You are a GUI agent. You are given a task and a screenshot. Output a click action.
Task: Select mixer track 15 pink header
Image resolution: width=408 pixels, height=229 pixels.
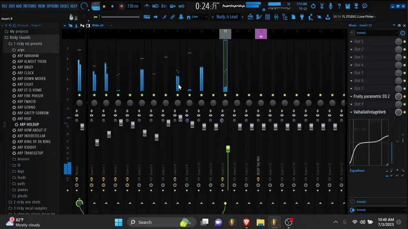(261, 34)
